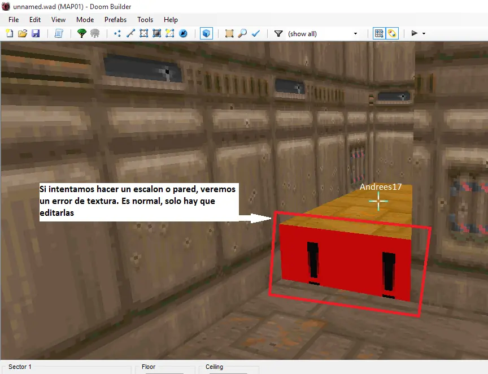The width and height of the screenshot is (488, 374).
Task: Toggle Visual mode blue cube icon
Action: [206, 33]
